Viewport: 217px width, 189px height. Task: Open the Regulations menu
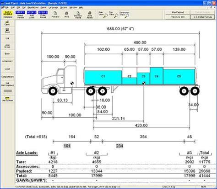(x=33, y=7)
